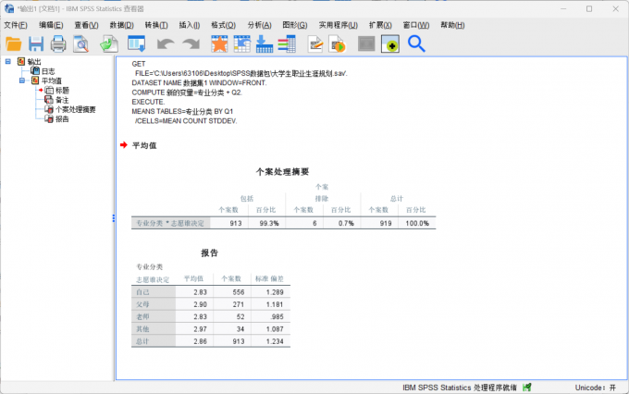Save the output document
Viewport: 629px width, 394px height.
point(36,43)
